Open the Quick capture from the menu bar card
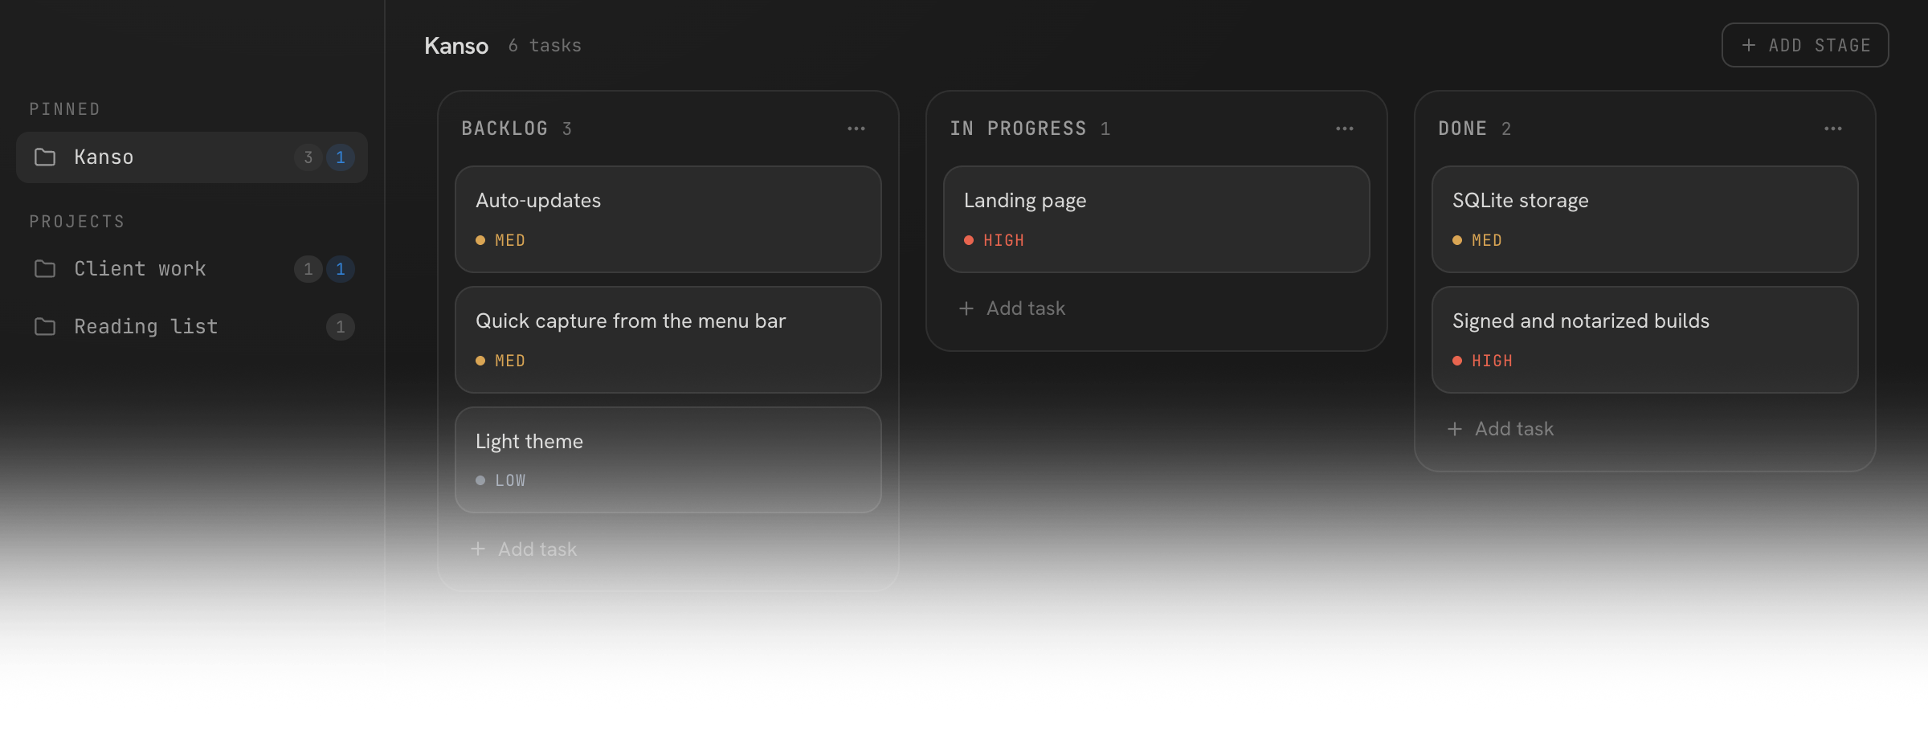1928x739 pixels. click(668, 340)
